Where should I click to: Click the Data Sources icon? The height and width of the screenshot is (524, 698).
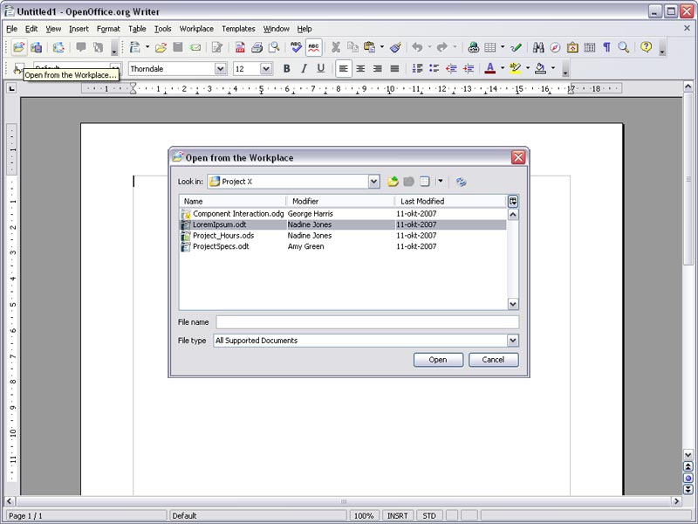point(590,47)
